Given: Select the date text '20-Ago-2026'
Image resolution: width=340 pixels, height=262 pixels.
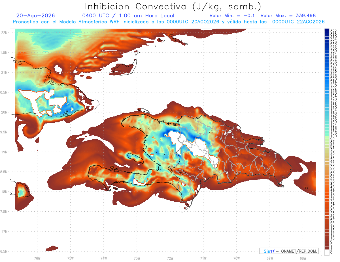Looking at the screenshot, I should (x=35, y=16).
